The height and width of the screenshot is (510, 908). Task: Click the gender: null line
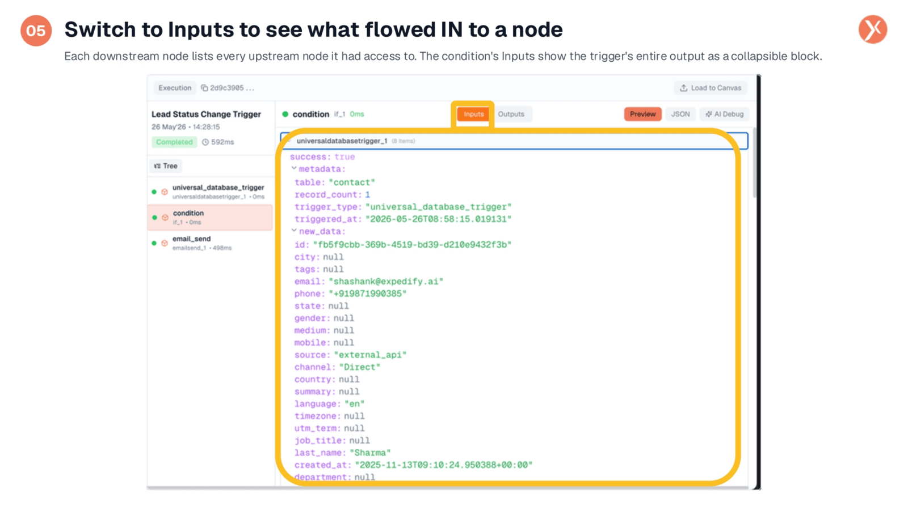[x=324, y=318]
